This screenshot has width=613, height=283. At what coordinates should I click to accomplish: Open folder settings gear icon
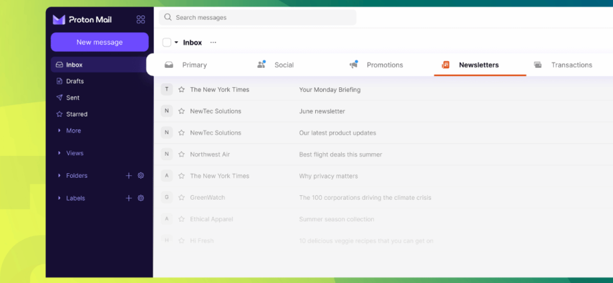click(141, 176)
